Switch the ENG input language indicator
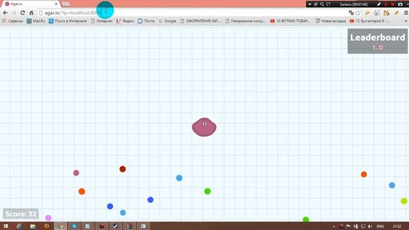This screenshot has height=230, width=409. (x=380, y=226)
